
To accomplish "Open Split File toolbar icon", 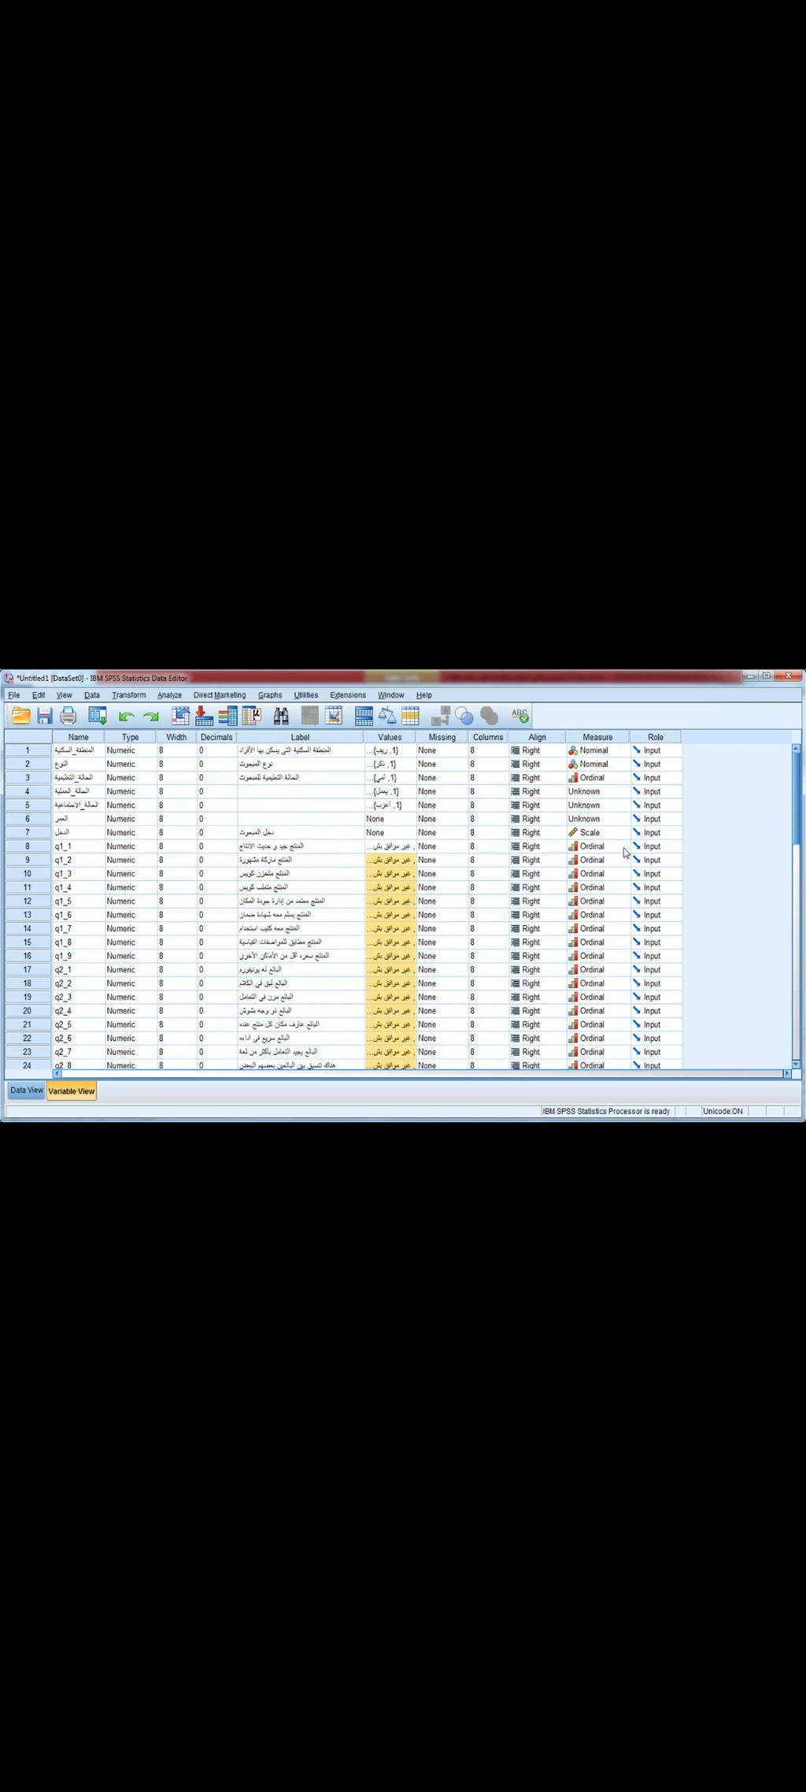I will [364, 716].
